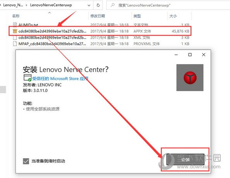The height and width of the screenshot is (178, 230).
Task: Focus the LenovoNerveCenteruwp search field
Action: pos(168,5)
